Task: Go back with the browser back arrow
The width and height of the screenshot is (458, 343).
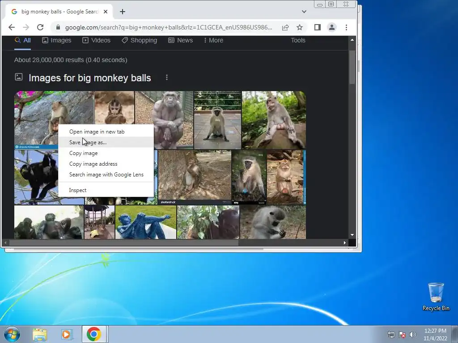Action: click(11, 27)
